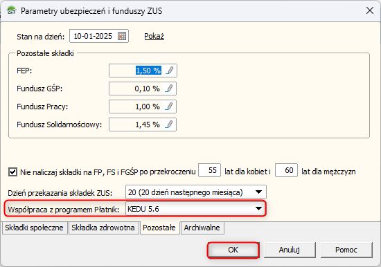The width and height of the screenshot is (381, 267).
Task: Click the pencil icon for Fundusz Solidarnościowy
Action: (x=169, y=125)
